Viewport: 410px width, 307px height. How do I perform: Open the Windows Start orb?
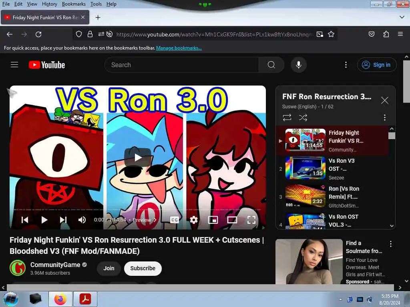tap(10, 299)
